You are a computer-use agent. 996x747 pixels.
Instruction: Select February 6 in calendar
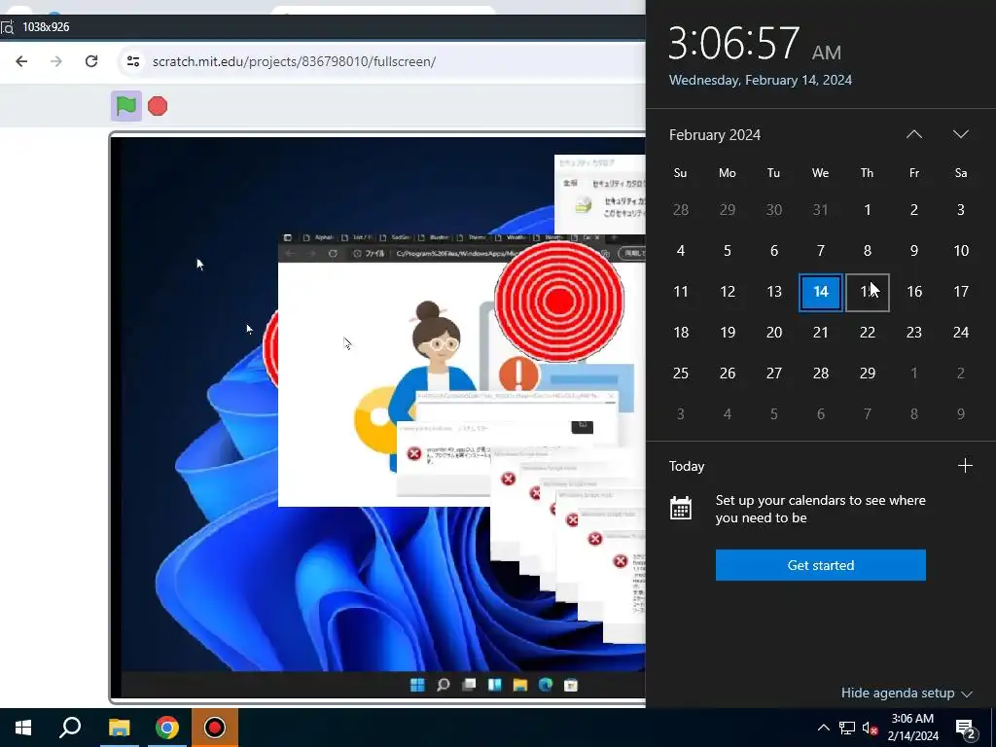tap(773, 251)
